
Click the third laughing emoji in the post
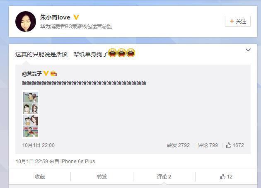(x=131, y=53)
